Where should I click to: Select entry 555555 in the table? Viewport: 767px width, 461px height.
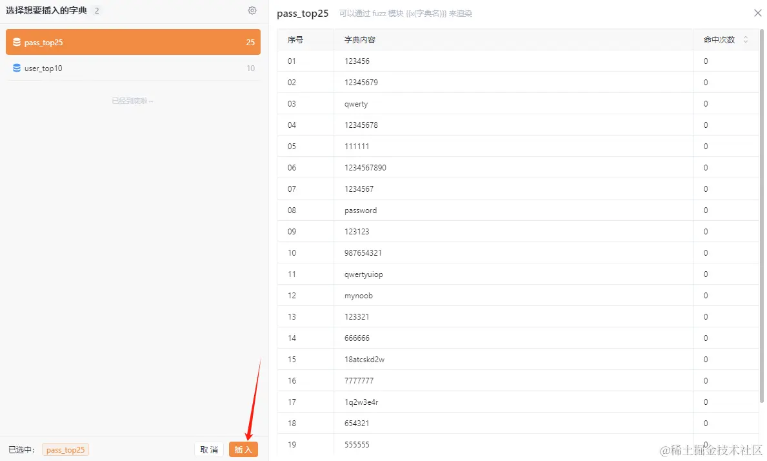pyautogui.click(x=357, y=444)
